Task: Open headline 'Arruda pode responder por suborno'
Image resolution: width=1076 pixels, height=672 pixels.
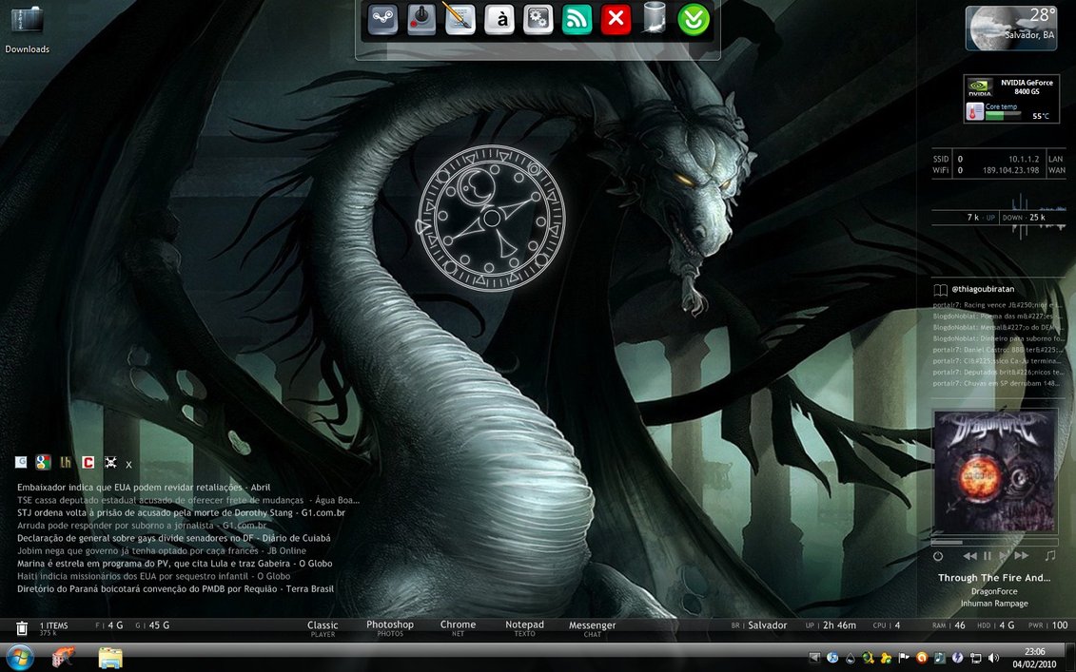Action: click(142, 526)
